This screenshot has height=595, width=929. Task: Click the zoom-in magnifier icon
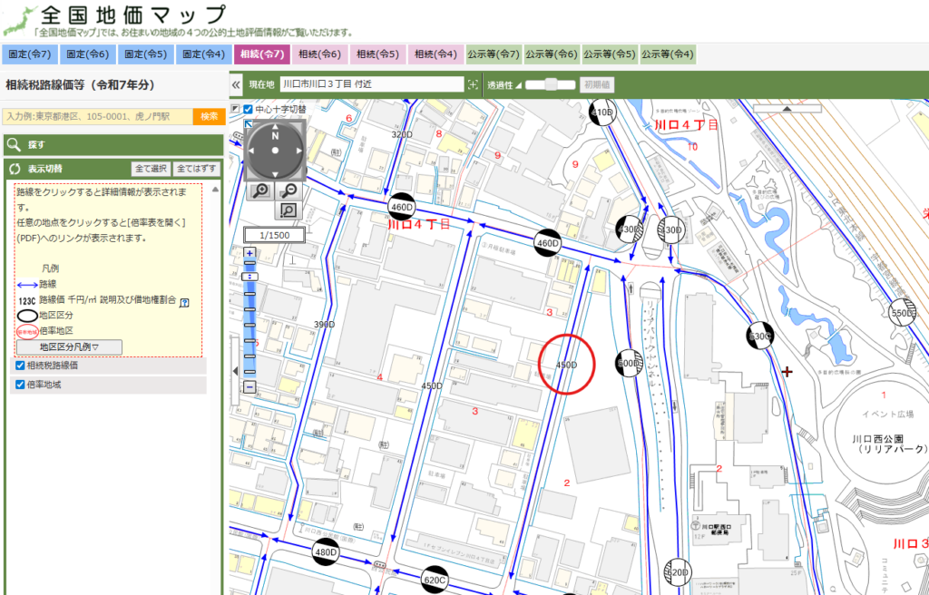tap(260, 190)
